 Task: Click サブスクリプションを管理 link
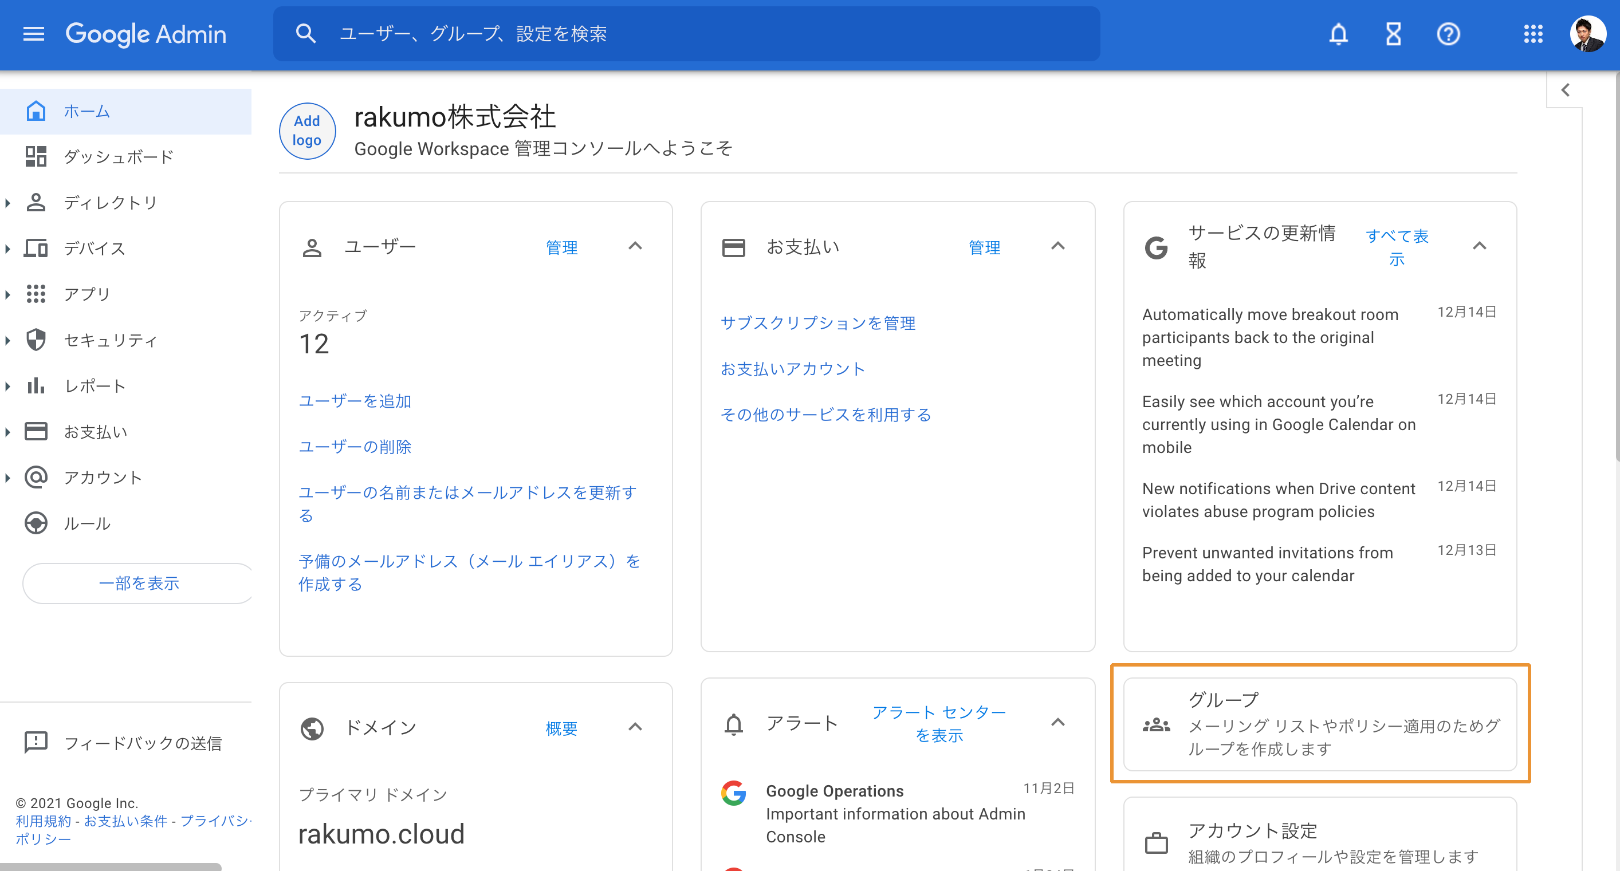coord(817,322)
